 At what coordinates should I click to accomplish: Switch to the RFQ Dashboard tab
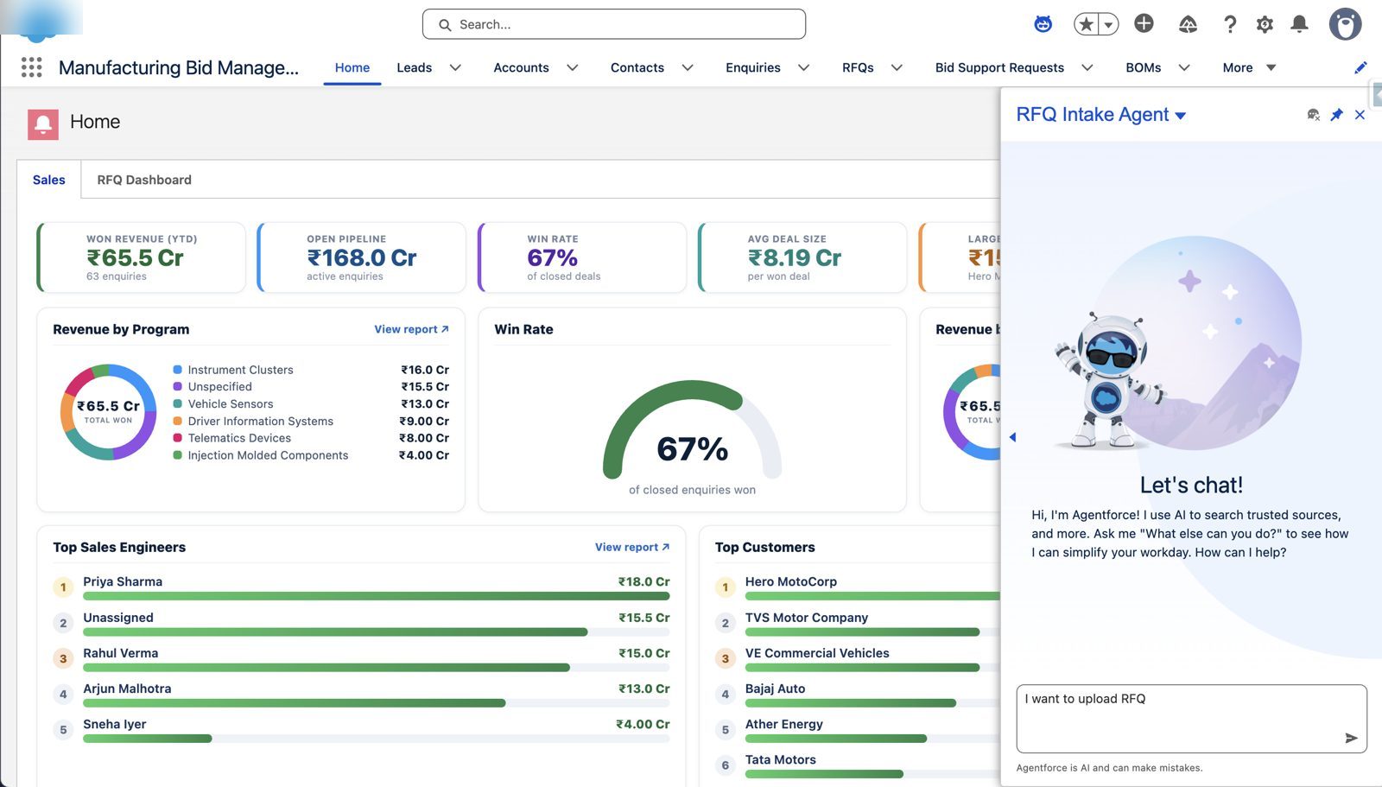tap(144, 180)
